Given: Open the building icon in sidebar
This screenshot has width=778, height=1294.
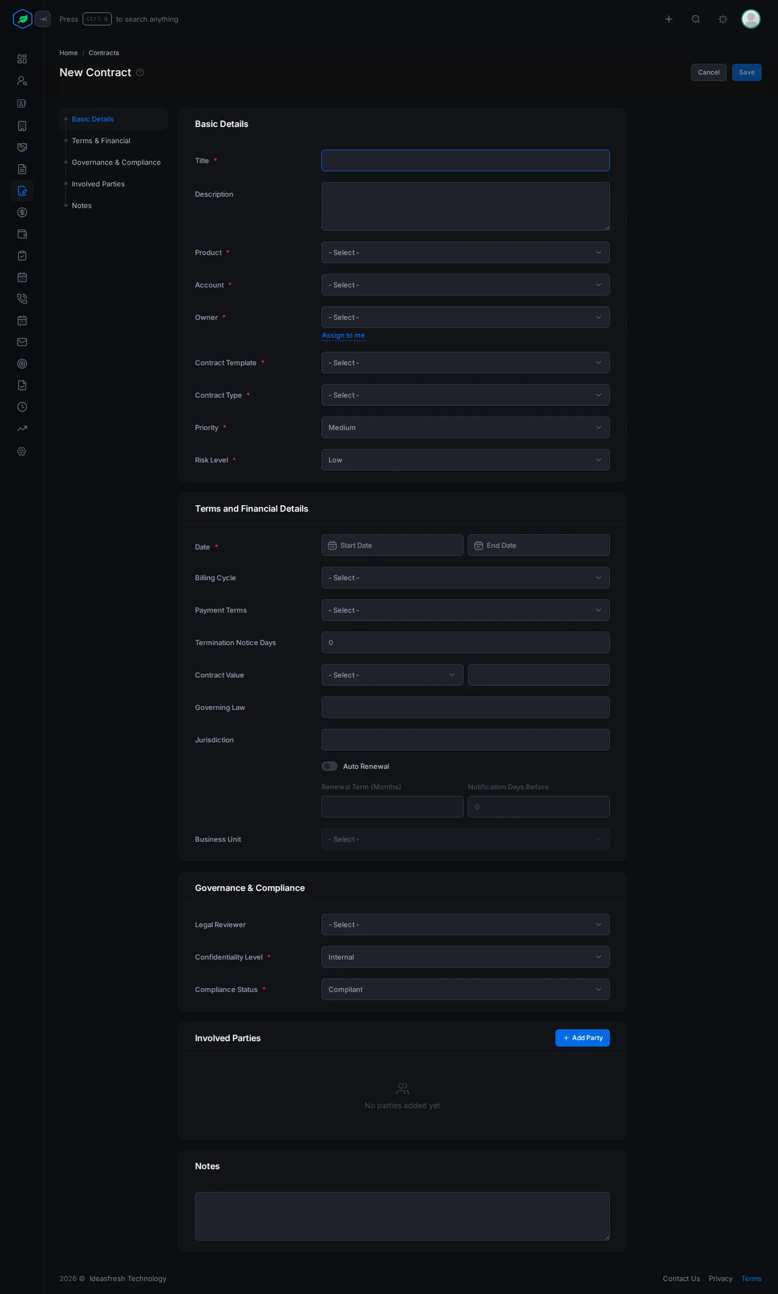Looking at the screenshot, I should click(22, 126).
